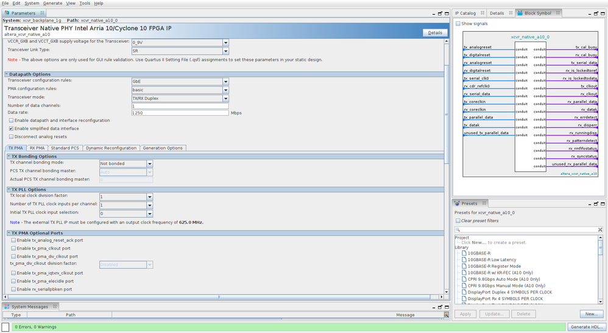The width and height of the screenshot is (608, 333).
Task: Uncheck Enable simplified data interface
Action: pyautogui.click(x=11, y=128)
